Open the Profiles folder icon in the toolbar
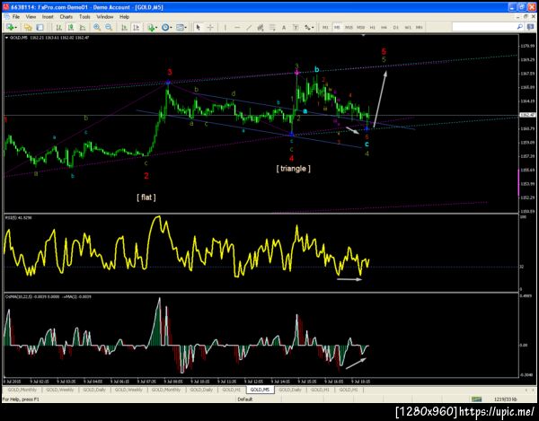Viewport: 539px width, 421px height. tap(28, 28)
